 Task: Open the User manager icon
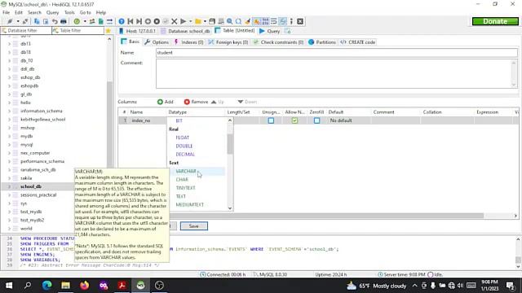(92, 21)
